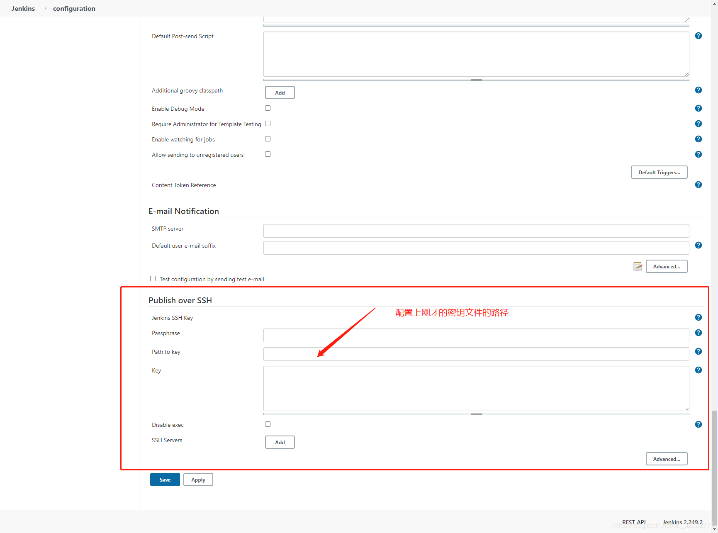Open help for Default user e-mail suffix

point(698,245)
